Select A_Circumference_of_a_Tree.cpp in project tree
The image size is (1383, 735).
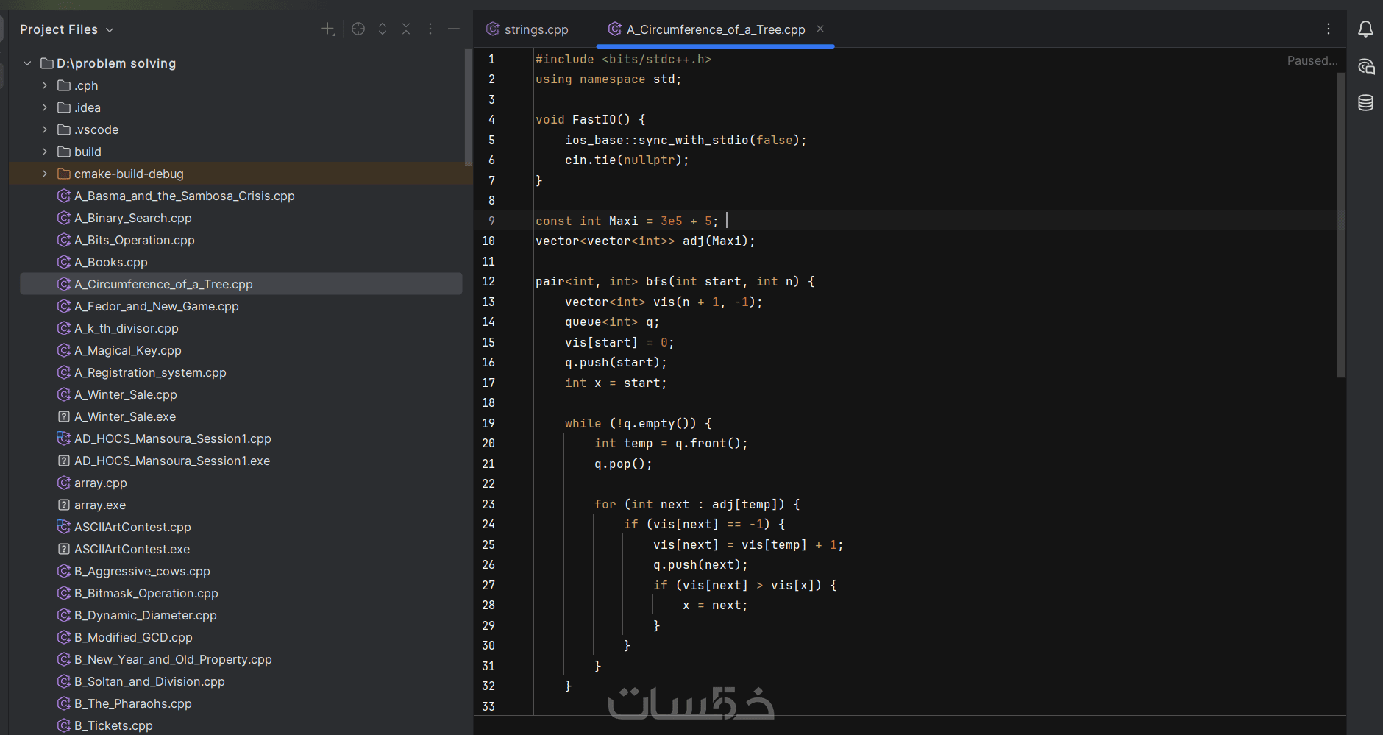click(241, 284)
